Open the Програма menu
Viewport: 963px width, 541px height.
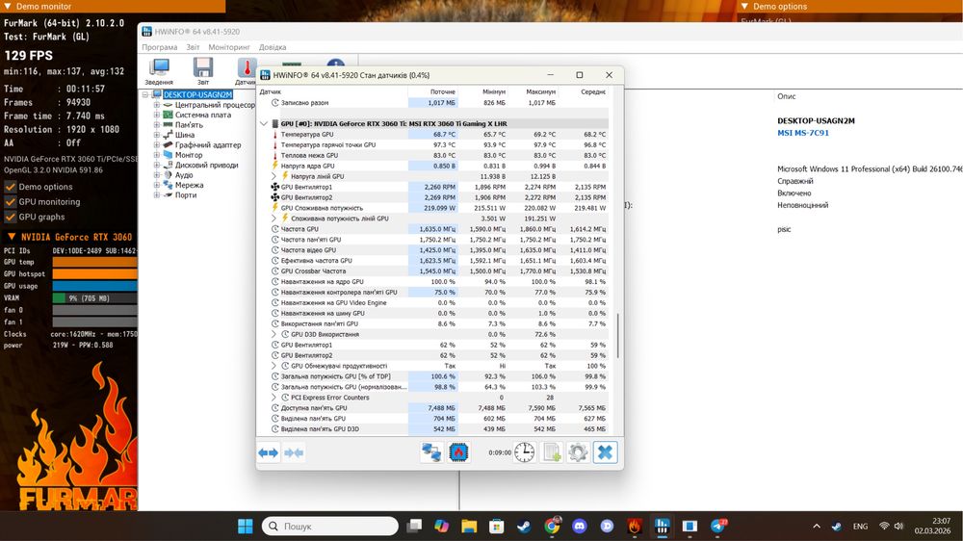(x=160, y=47)
